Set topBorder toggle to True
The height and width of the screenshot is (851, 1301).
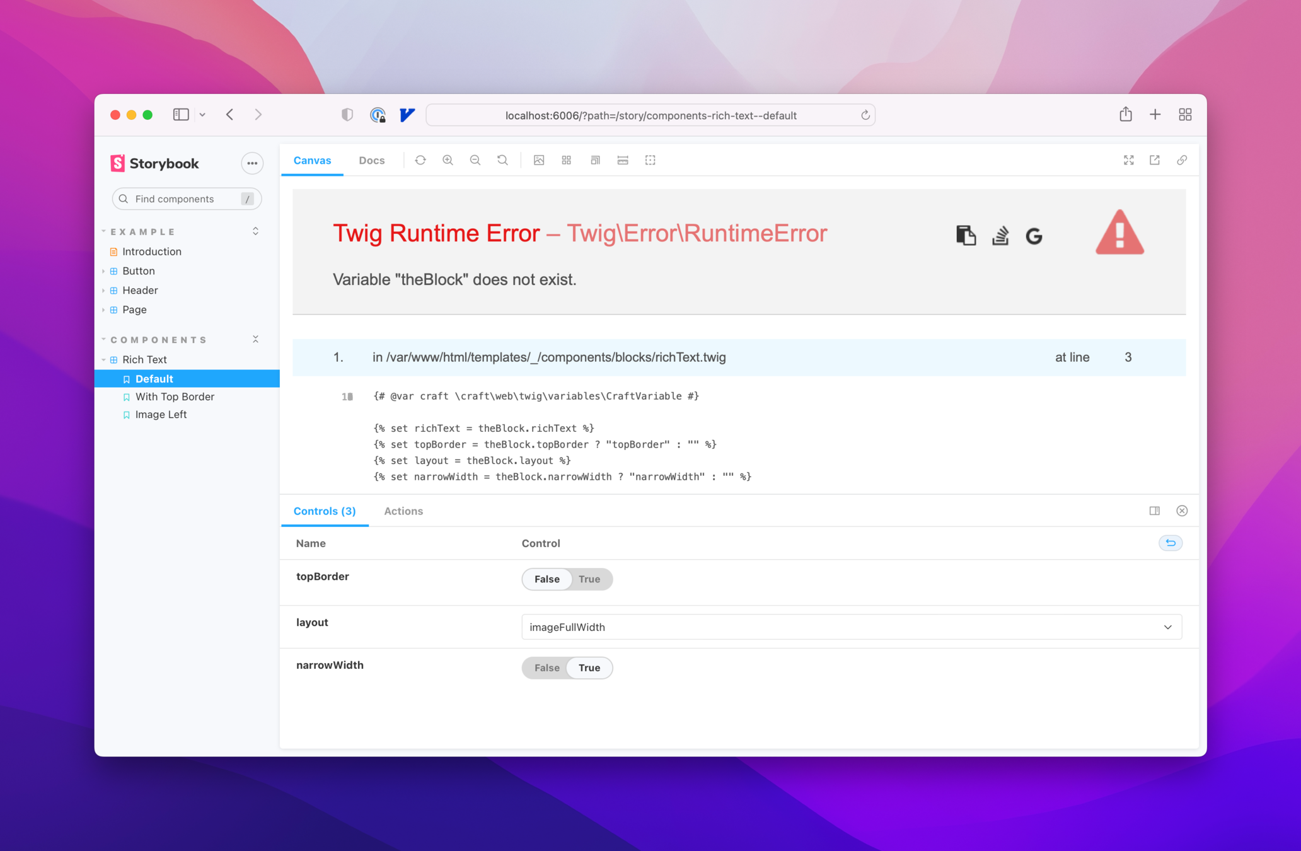tap(589, 579)
